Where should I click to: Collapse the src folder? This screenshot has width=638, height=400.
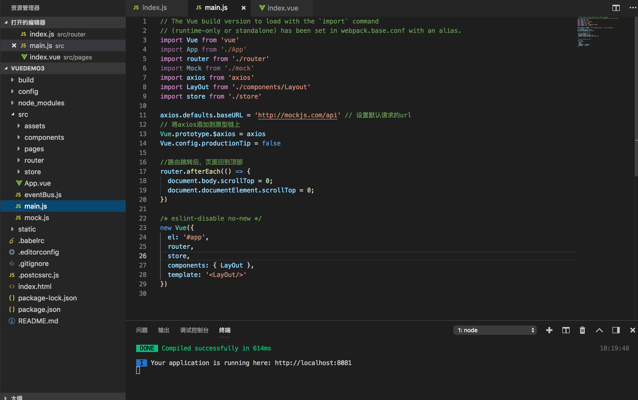13,114
